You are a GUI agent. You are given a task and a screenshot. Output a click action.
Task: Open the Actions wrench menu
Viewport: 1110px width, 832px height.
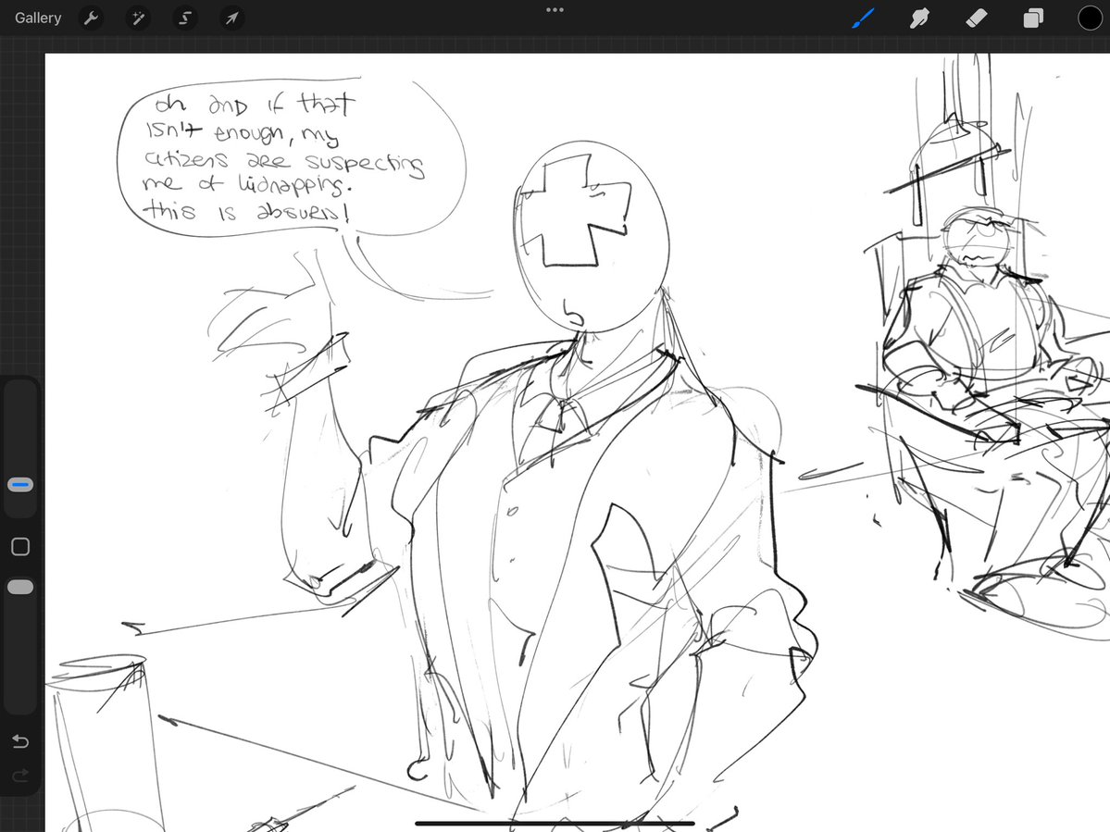tap(92, 18)
